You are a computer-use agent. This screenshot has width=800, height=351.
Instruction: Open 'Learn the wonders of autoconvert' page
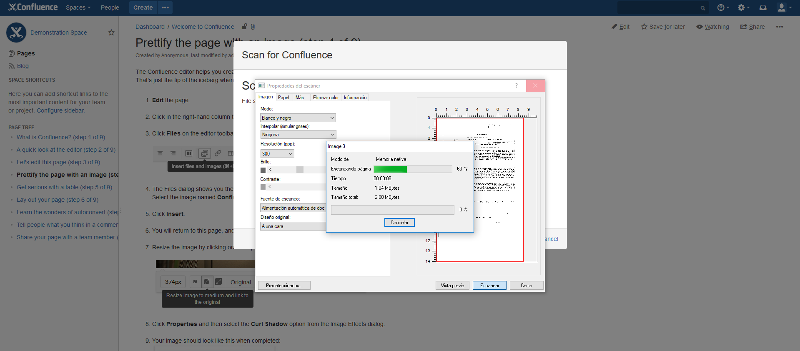tap(68, 212)
